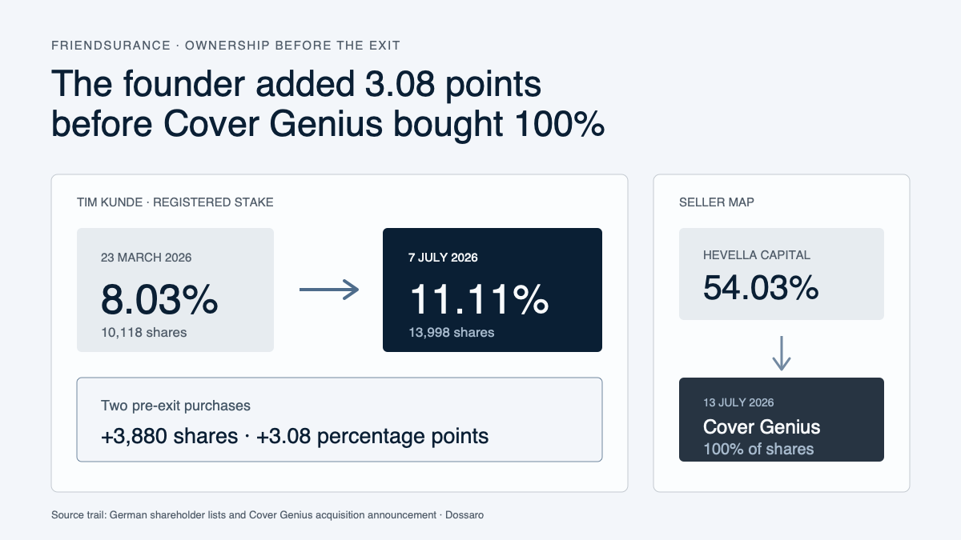Screen dimensions: 961x540
Task: Click the 100% of shares text
Action: 758,449
